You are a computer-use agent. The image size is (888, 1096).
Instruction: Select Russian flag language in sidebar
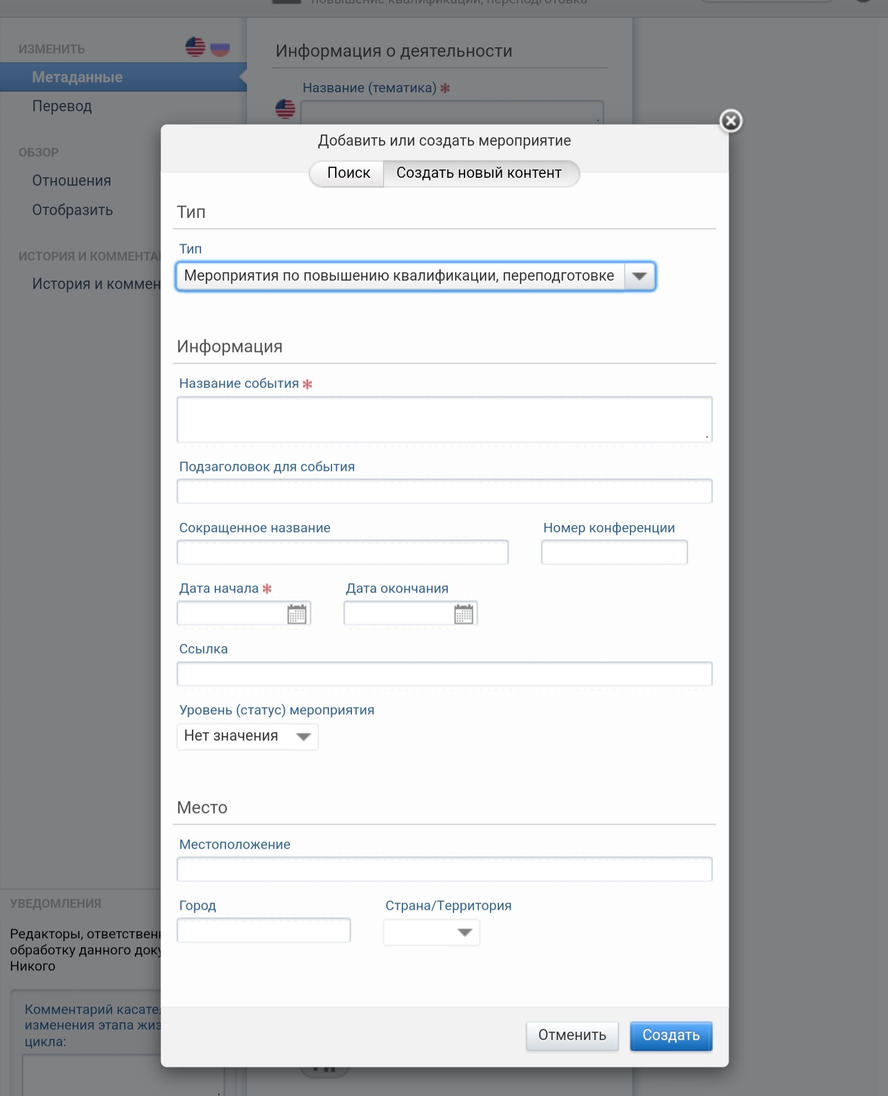(x=220, y=47)
